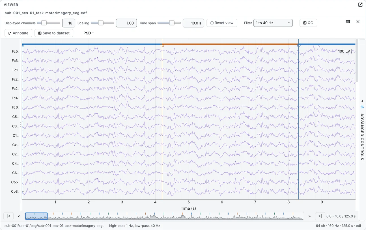Open keyboard shortcuts icon

coord(348,21)
